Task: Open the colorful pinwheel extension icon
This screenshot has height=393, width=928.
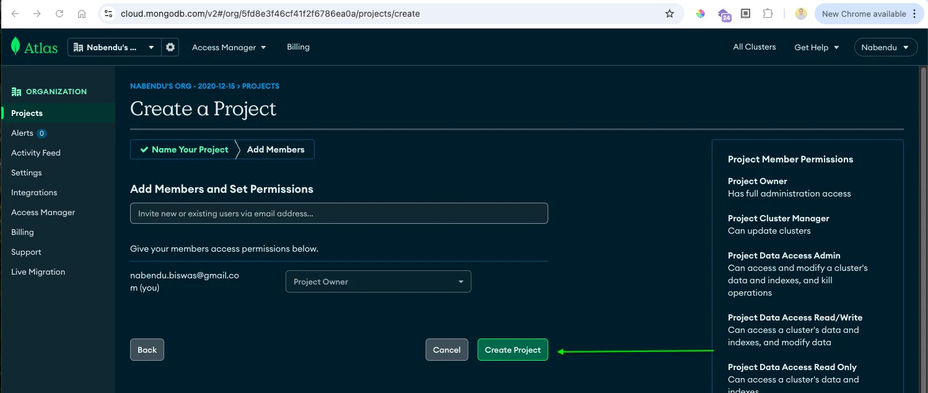Action: (x=701, y=14)
